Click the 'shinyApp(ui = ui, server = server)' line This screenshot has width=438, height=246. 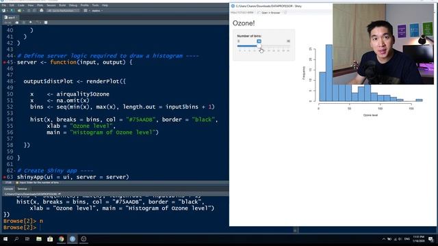pyautogui.click(x=73, y=177)
